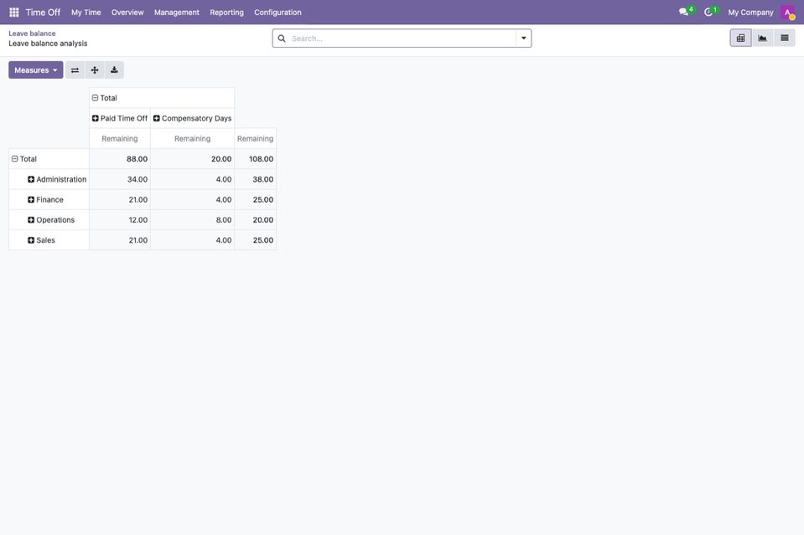Switch to the pivot view
804x535 pixels.
click(740, 38)
